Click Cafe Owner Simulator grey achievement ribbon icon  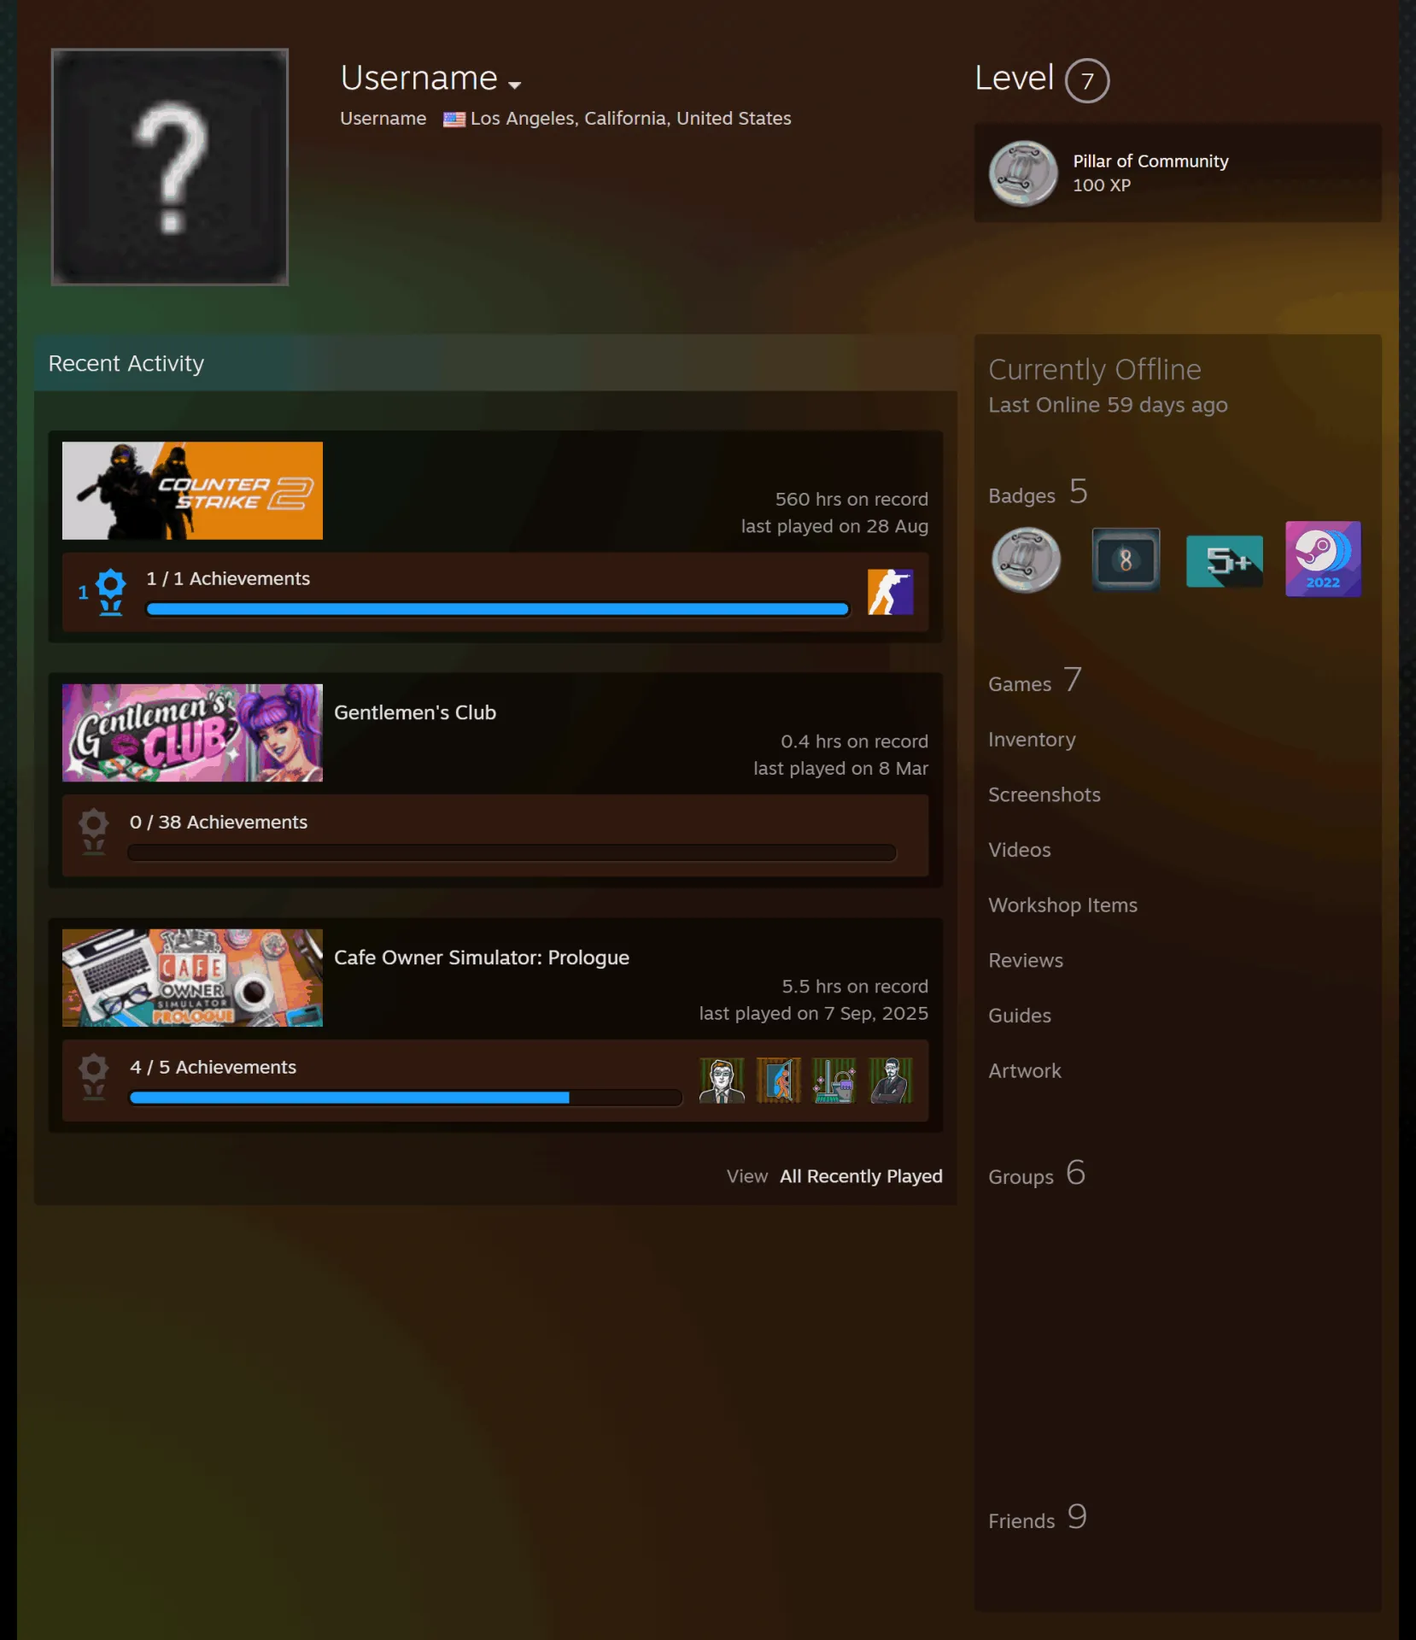tap(93, 1077)
